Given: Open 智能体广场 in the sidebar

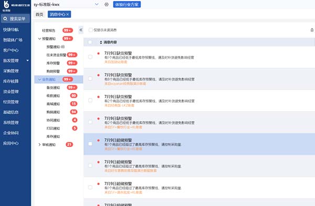Looking at the screenshot, I should click(13, 40).
